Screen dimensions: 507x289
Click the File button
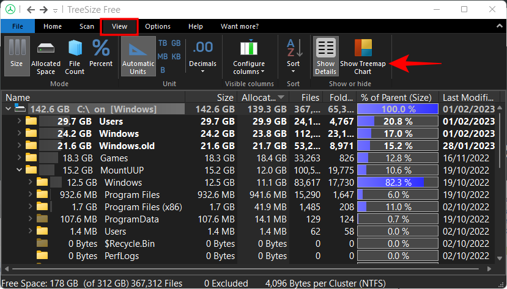18,26
